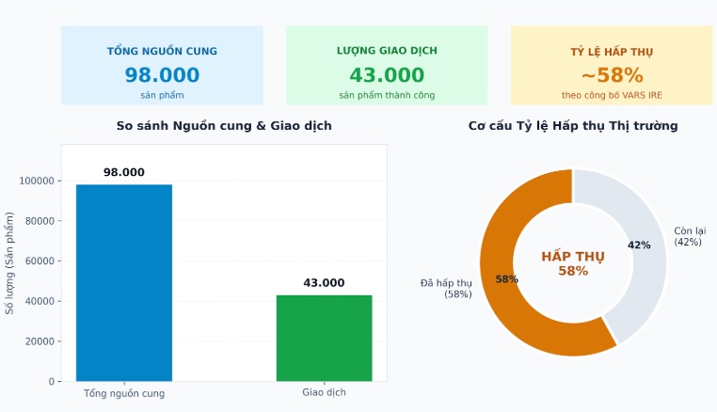This screenshot has width=717, height=412.
Task: Click 'theo công bố VARS IRE' caption
Action: tap(612, 95)
